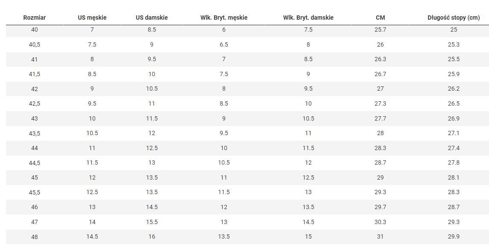Viewport: 489px width, 245px height.
Task: Click the CM column header
Action: [380, 18]
